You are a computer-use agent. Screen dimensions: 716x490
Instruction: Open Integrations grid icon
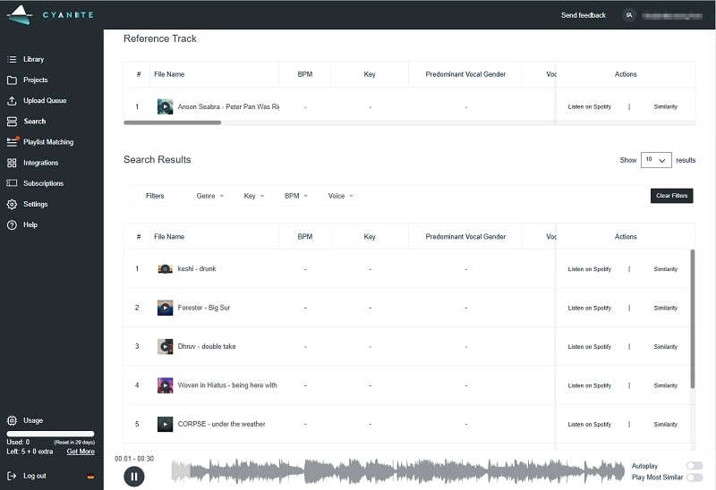click(12, 163)
